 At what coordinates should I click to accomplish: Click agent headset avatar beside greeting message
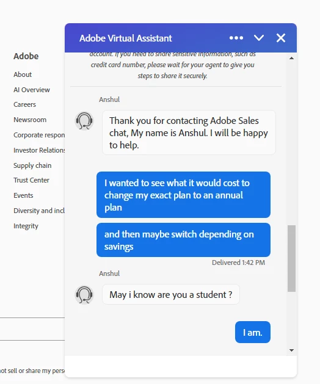(84, 121)
